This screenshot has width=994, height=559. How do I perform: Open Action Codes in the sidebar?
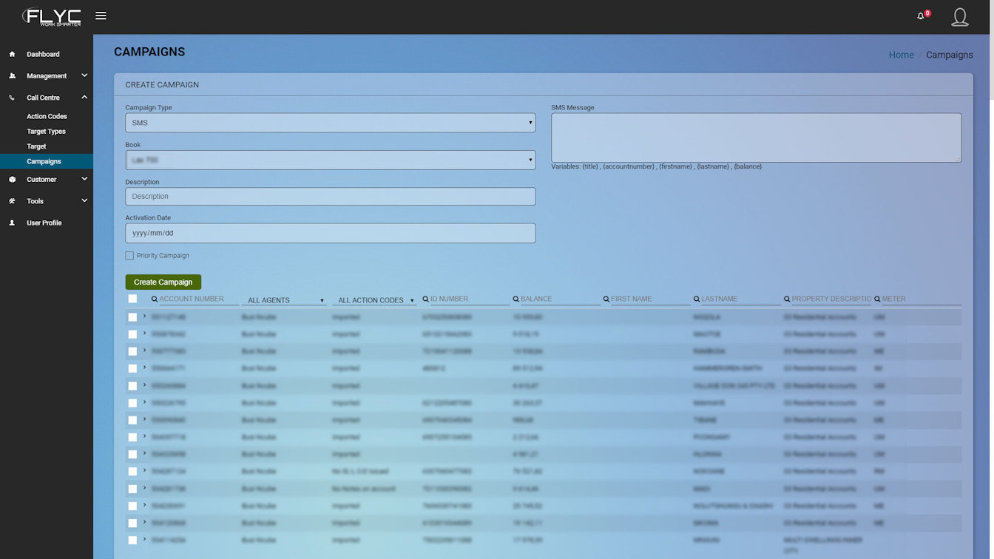tap(47, 116)
